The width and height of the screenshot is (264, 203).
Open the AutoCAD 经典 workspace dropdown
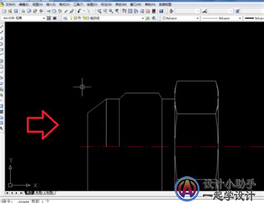point(43,18)
